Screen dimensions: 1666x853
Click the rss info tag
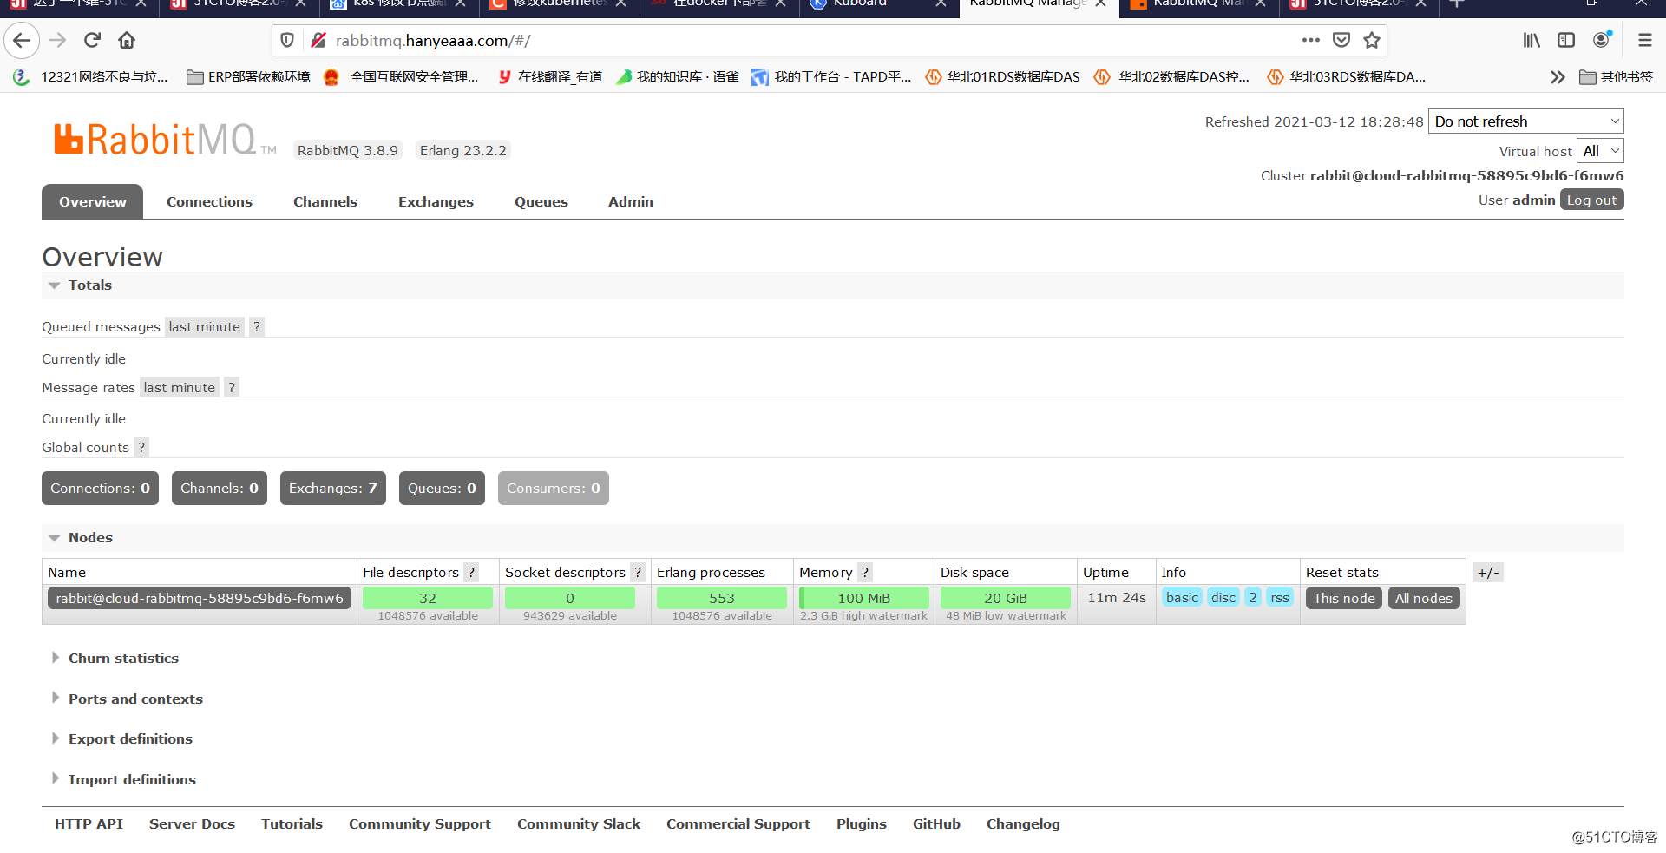coord(1280,598)
